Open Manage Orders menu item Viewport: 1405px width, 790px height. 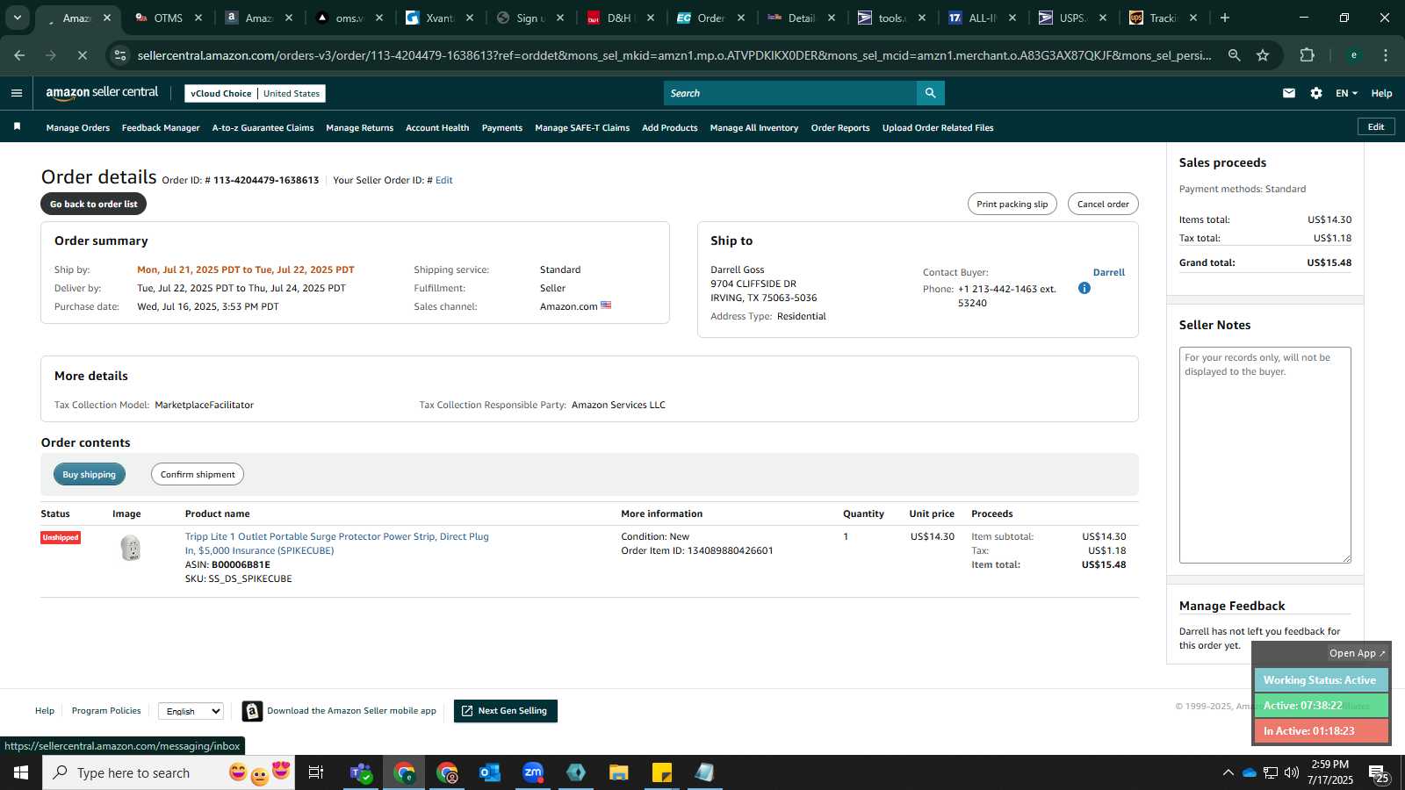point(78,127)
